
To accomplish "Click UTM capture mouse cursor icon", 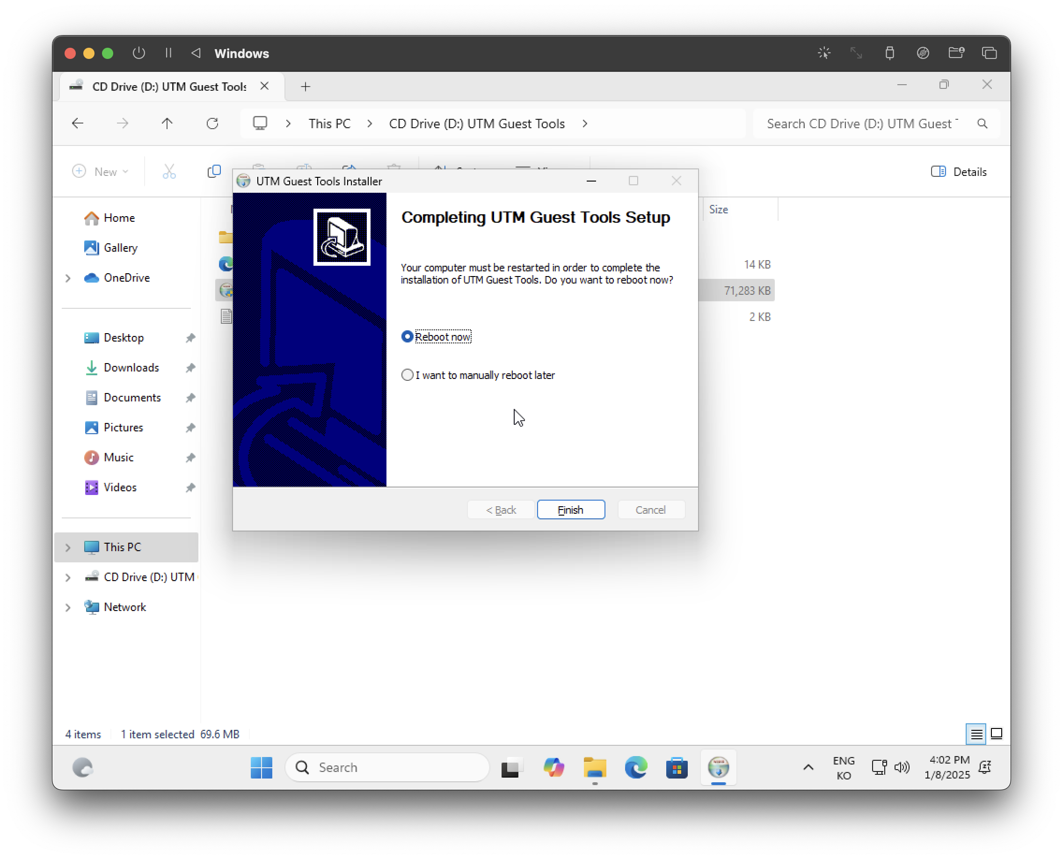I will click(824, 53).
